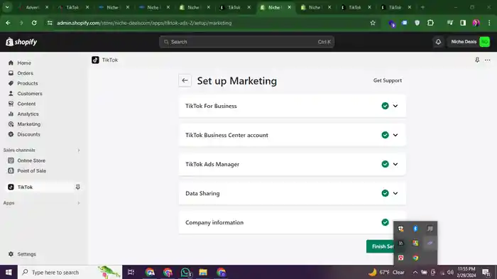Click the address bar URL

pos(144,23)
